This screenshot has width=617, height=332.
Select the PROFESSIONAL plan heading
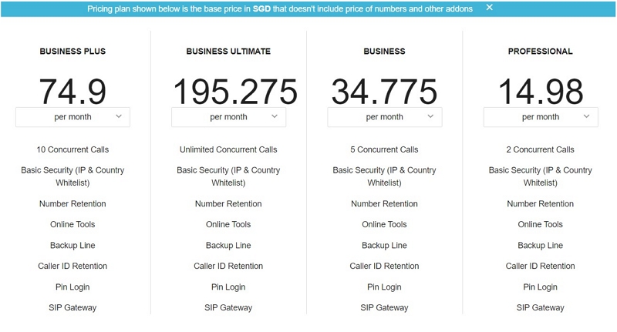click(x=541, y=52)
